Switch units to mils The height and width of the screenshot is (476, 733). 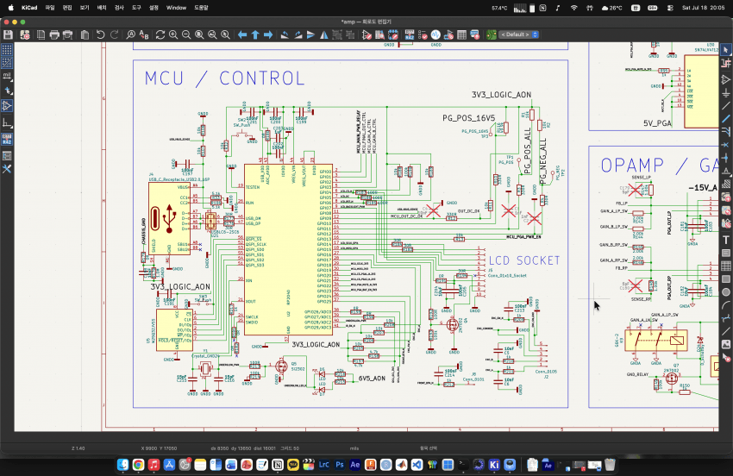[x=7, y=76]
